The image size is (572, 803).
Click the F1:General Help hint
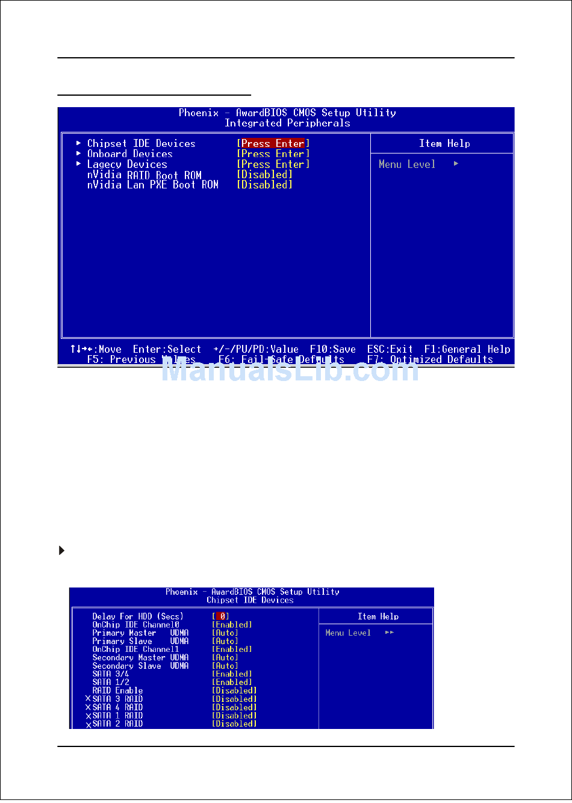coord(467,349)
